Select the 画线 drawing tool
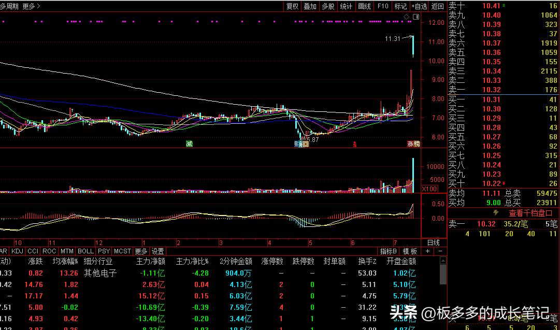 point(363,6)
